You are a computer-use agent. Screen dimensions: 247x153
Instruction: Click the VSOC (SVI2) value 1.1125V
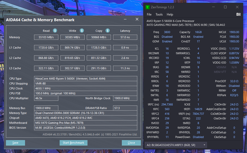(234, 49)
